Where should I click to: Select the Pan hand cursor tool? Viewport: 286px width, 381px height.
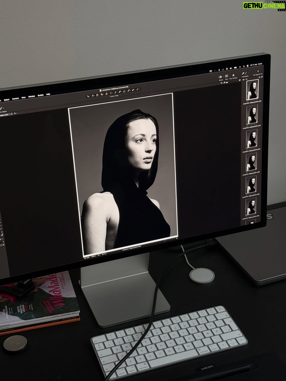pyautogui.click(x=93, y=96)
